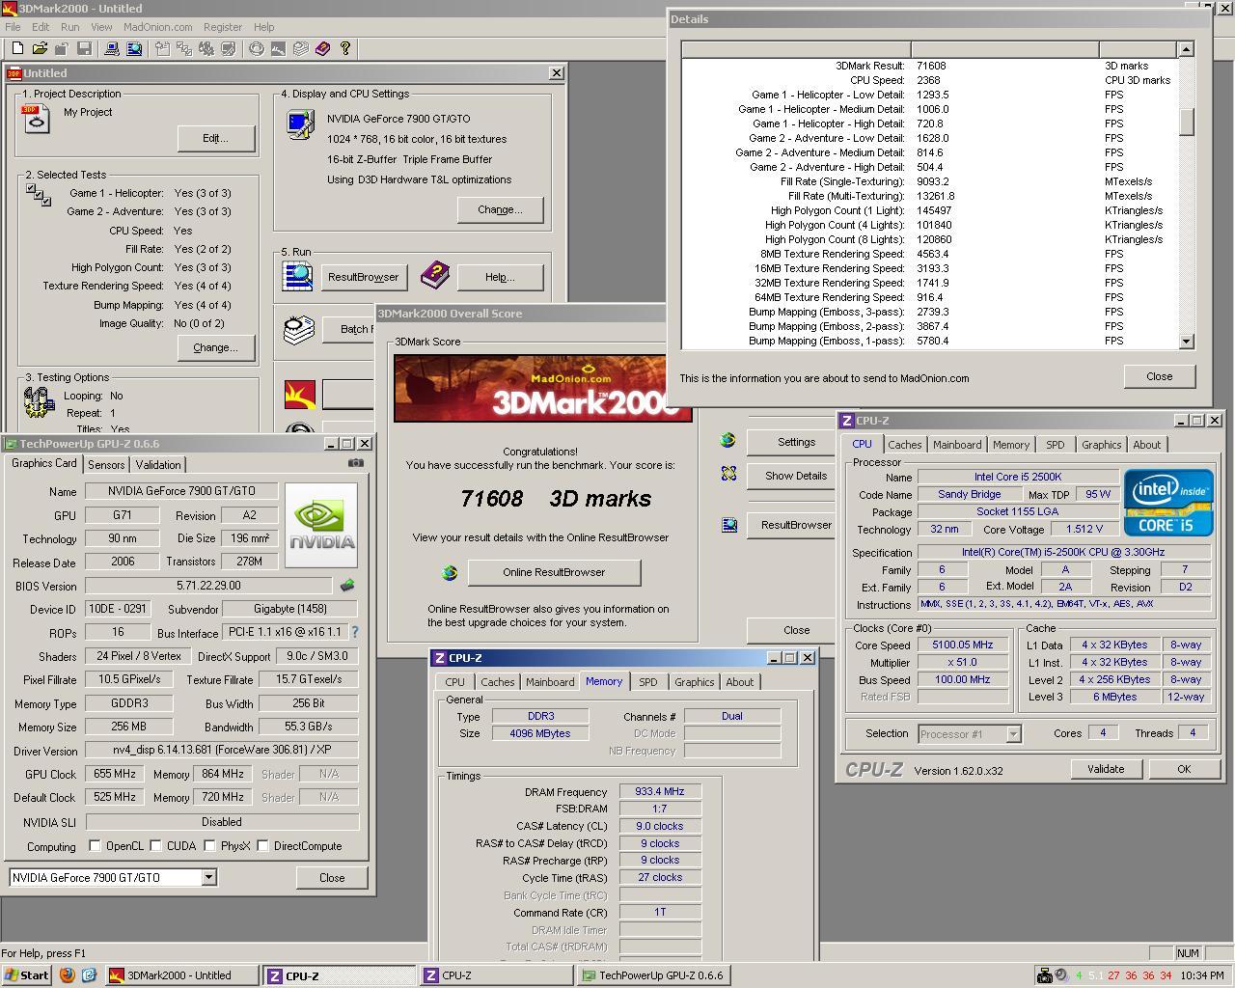Click the Validate button in CPU-Z
The image size is (1235, 988).
click(1106, 769)
